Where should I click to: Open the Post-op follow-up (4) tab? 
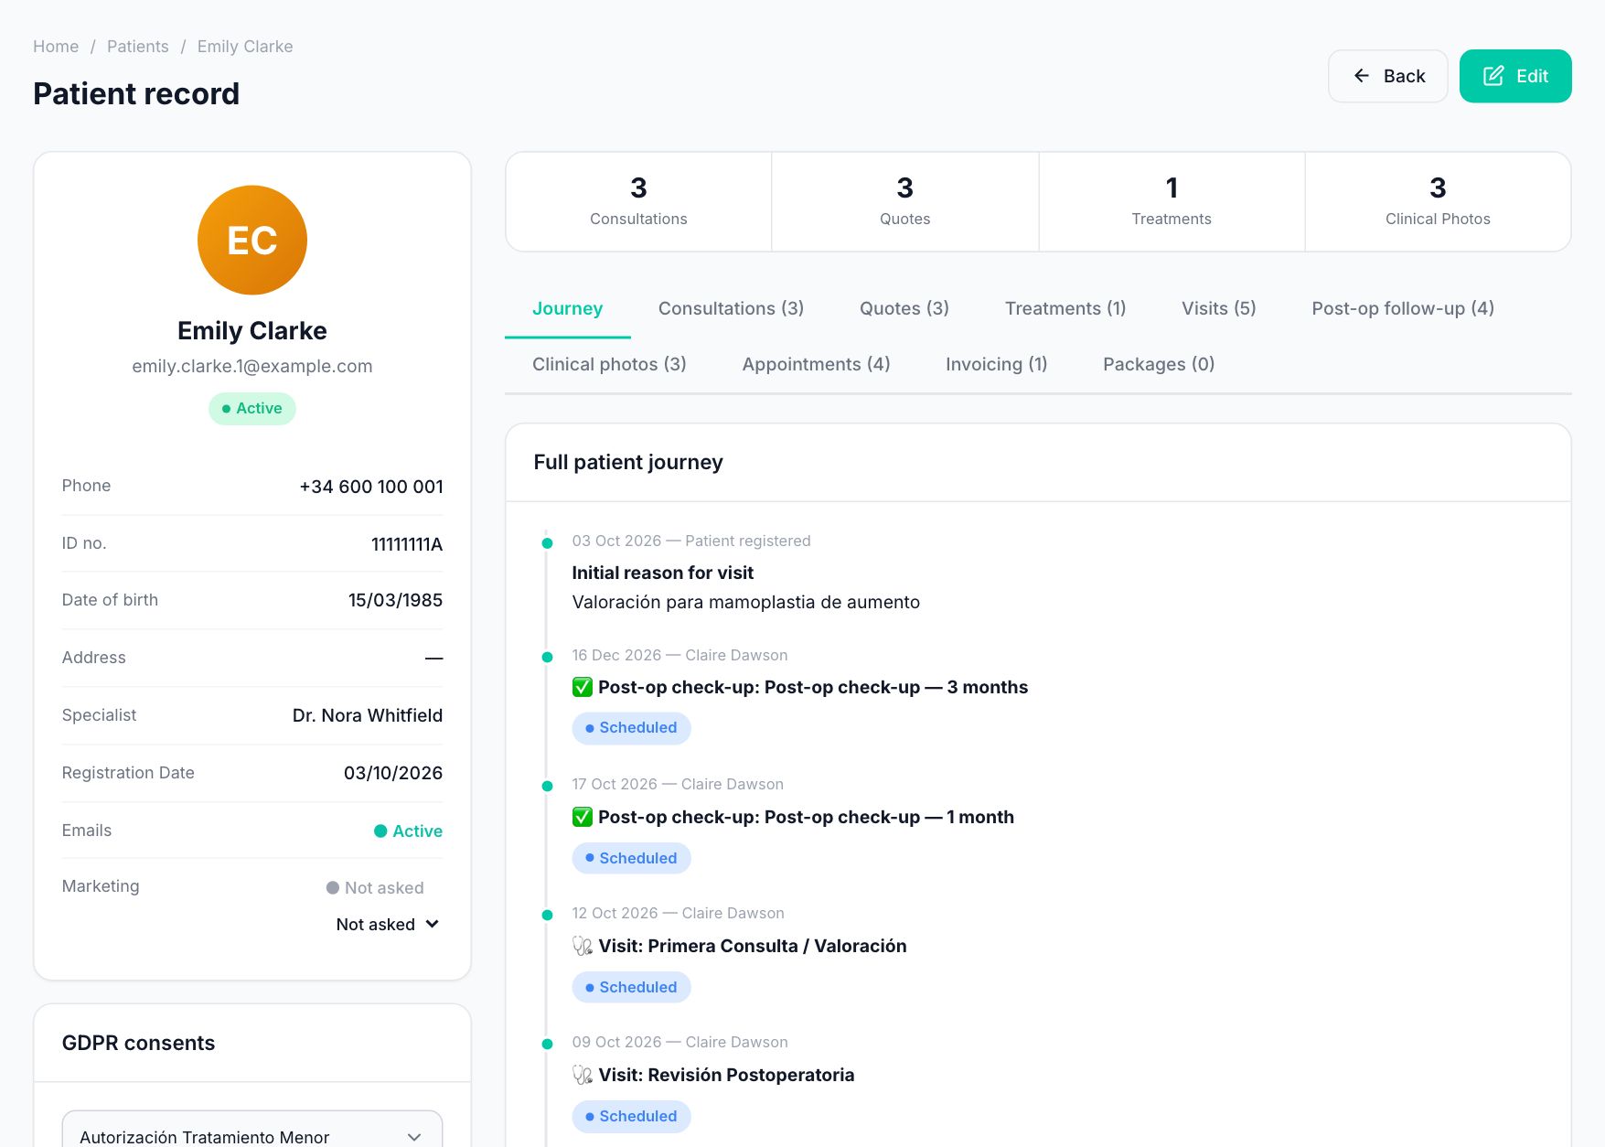[1403, 309]
